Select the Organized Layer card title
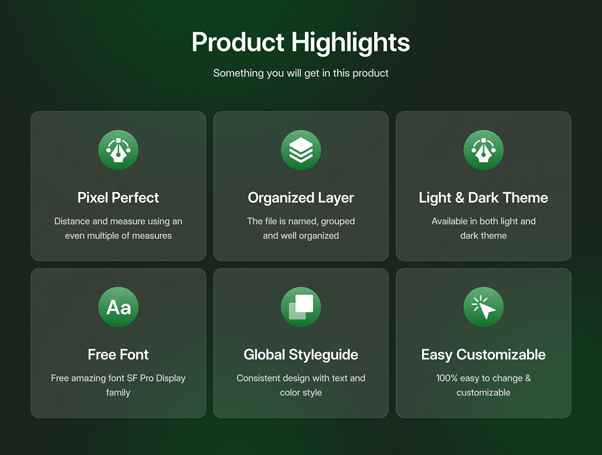Screen dimensions: 602x455 coord(301,198)
